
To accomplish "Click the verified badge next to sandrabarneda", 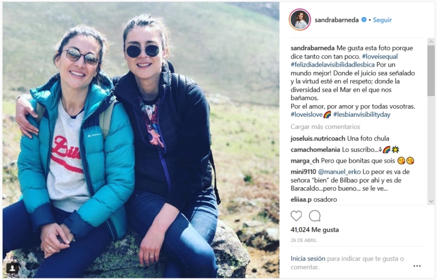I will click(364, 20).
